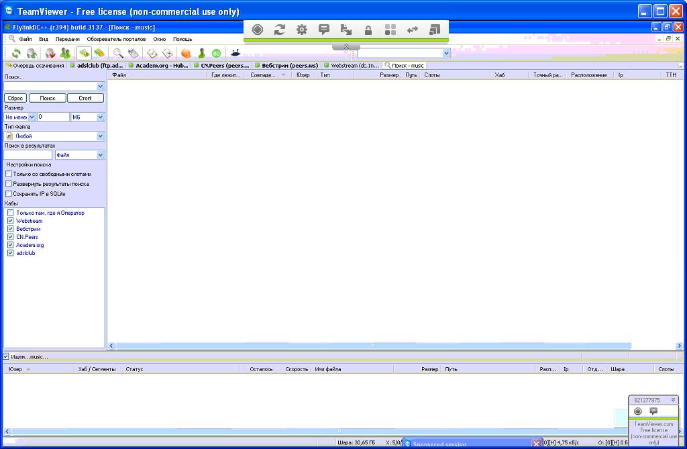Close the Sponsored session popup
This screenshot has width=687, height=449.
pos(536,444)
